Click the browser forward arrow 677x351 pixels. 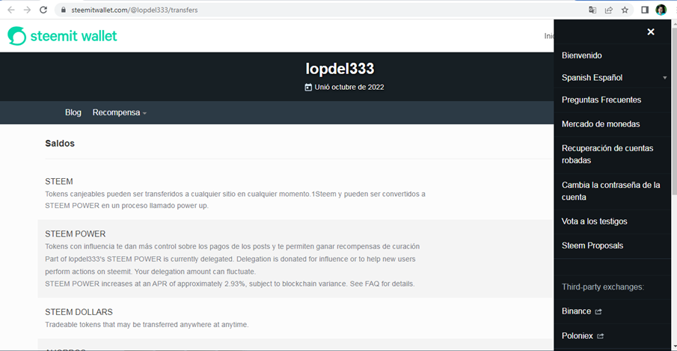pos(27,10)
